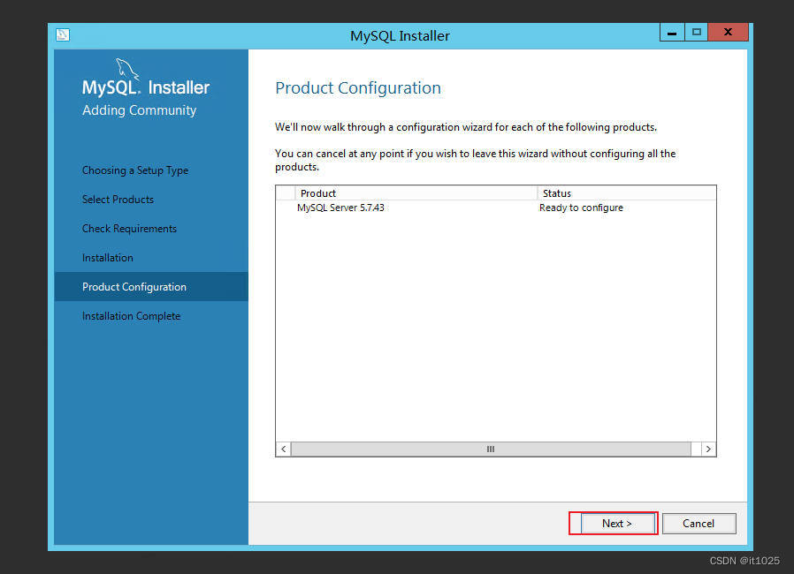794x574 pixels.
Task: Click the Product column header
Action: pos(317,193)
